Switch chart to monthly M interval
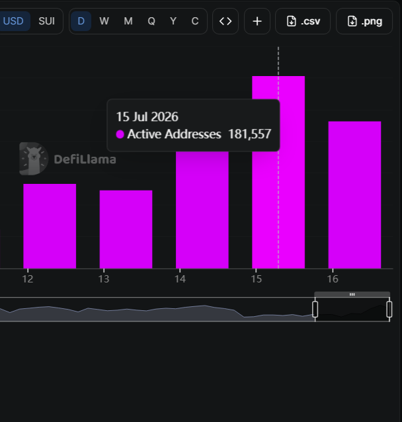Screen dimensions: 402x422 click(128, 21)
